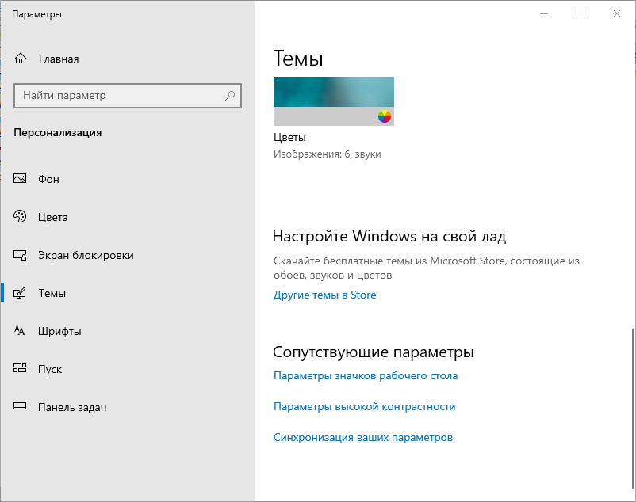
Task: Click Настройте Windows на свой лад heading
Action: (x=389, y=236)
